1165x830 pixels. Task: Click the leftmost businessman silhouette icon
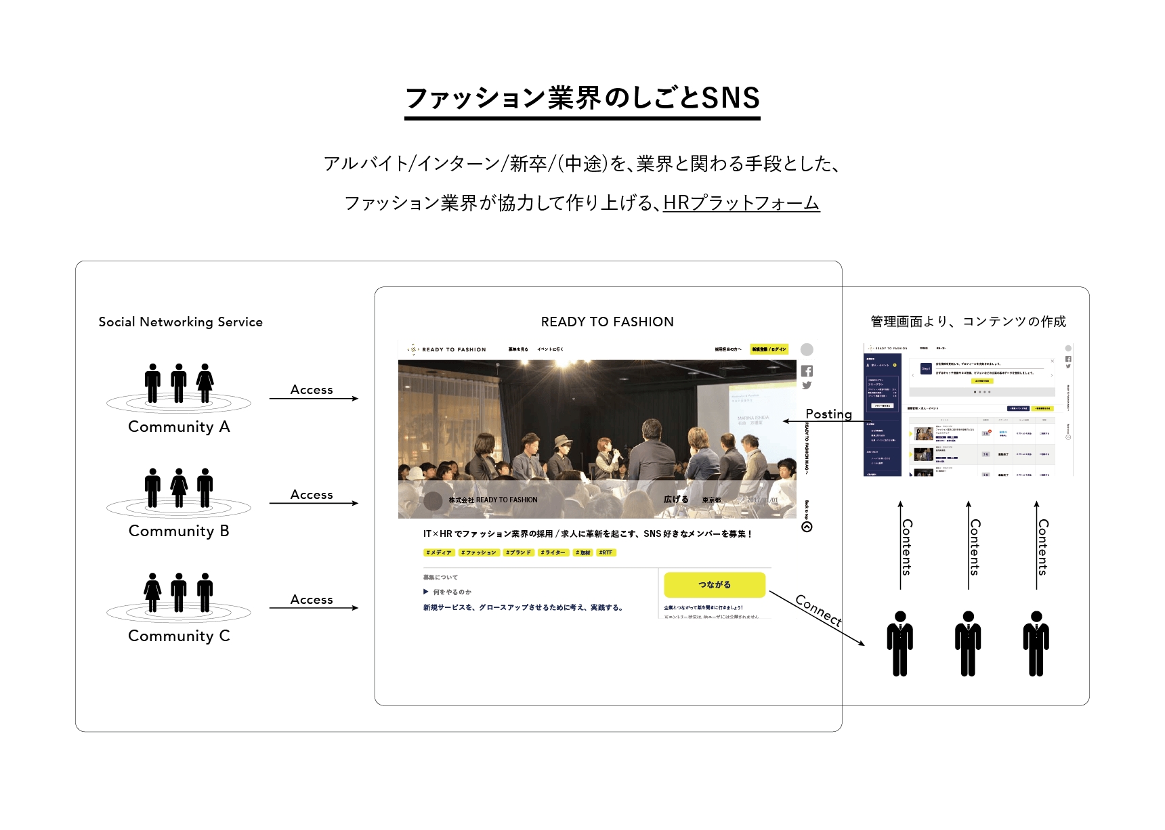900,644
